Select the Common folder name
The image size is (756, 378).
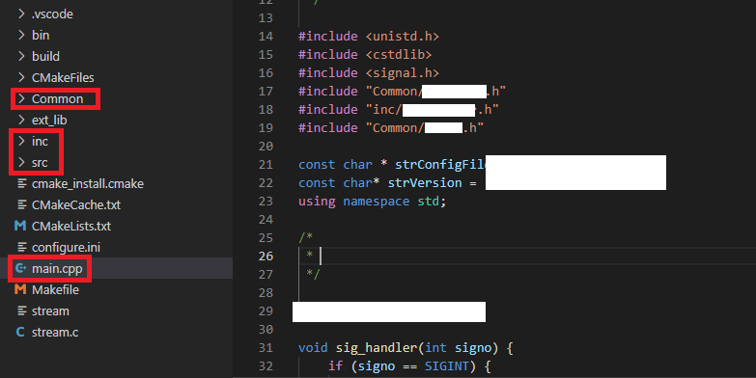click(x=57, y=99)
